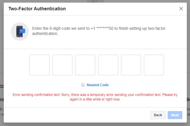Click the Two-Factor Authentication dialog title
Viewport: 190px width, 126px height.
(x=37, y=9)
